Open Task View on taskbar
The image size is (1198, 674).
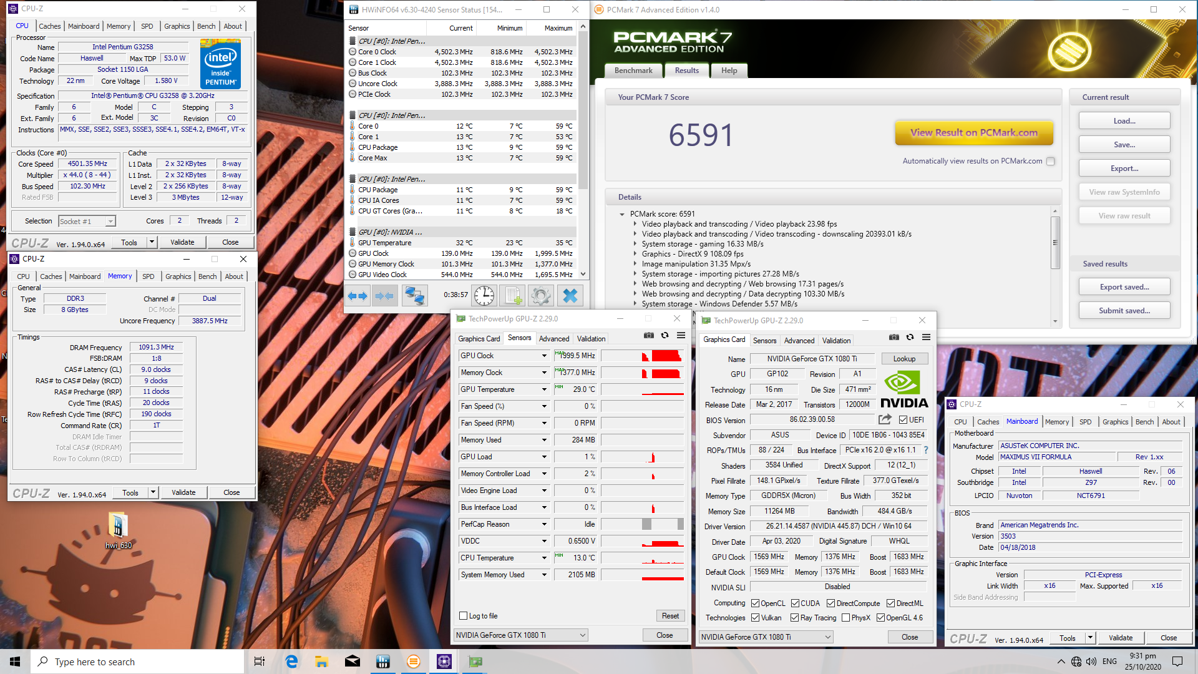(260, 662)
